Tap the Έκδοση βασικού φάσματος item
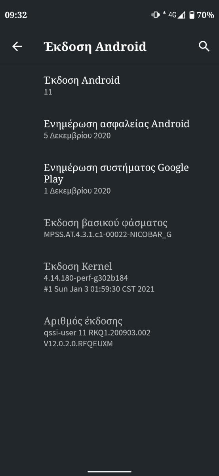This screenshot has width=219, height=476. tap(109, 228)
